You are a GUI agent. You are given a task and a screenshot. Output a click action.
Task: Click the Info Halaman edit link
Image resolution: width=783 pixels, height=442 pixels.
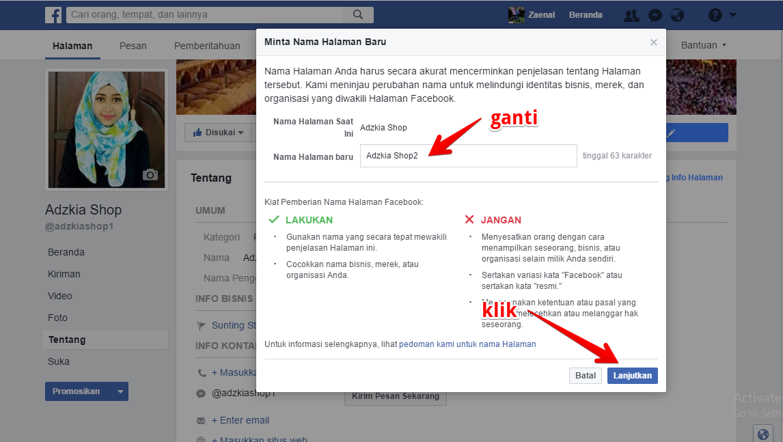click(x=694, y=178)
